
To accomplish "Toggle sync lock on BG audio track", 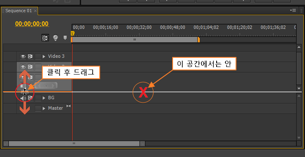I will coord(30,98).
